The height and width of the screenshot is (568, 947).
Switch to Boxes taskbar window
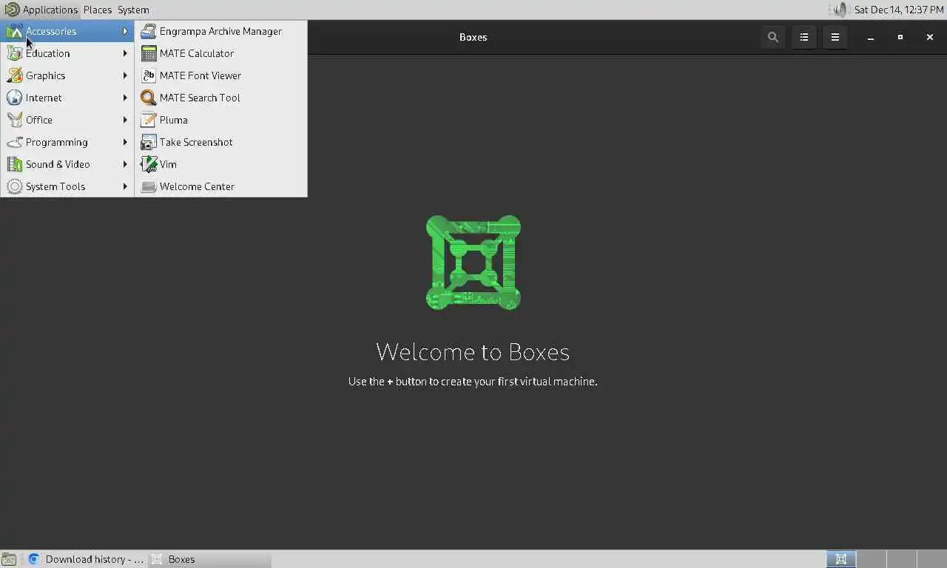(x=209, y=559)
